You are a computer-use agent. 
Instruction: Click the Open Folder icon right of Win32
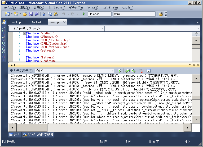161,14
